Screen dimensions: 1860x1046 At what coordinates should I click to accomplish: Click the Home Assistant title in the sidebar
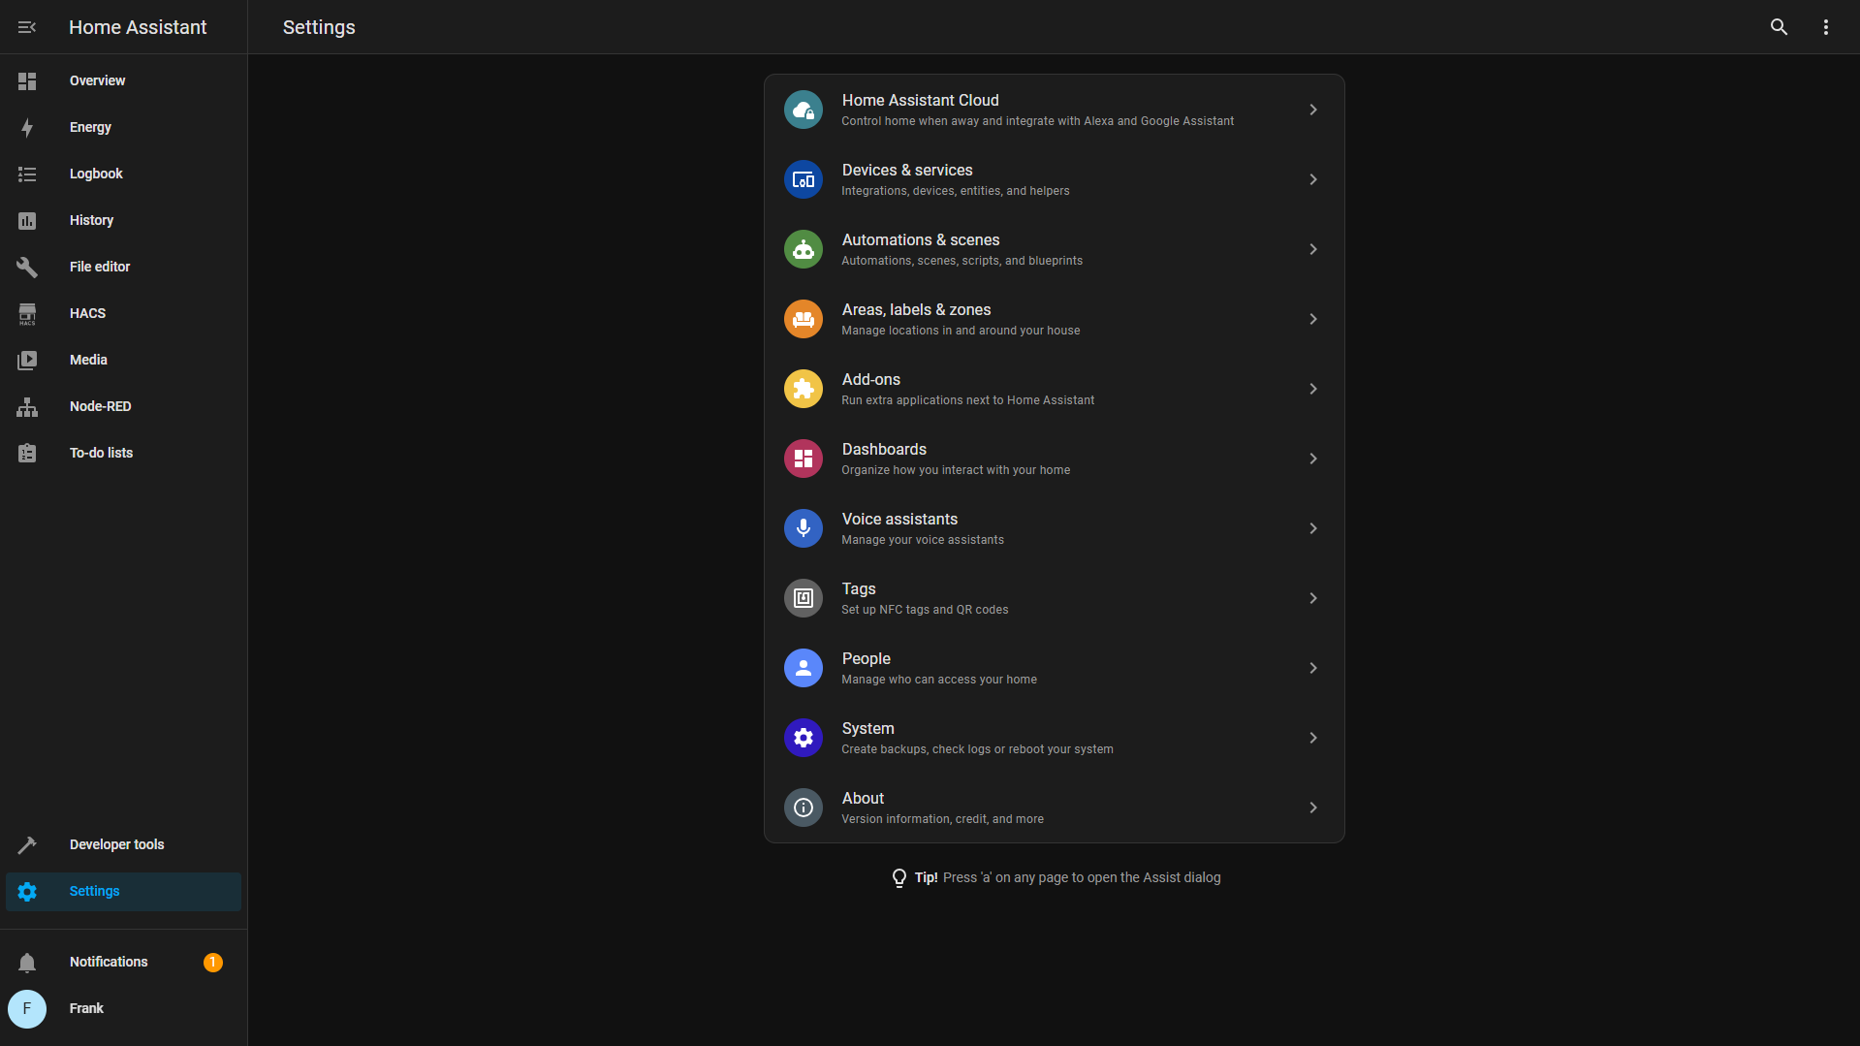click(138, 27)
